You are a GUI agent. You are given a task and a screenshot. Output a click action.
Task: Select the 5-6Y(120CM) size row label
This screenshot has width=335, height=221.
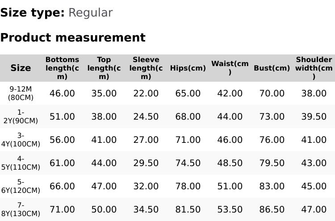click(21, 186)
